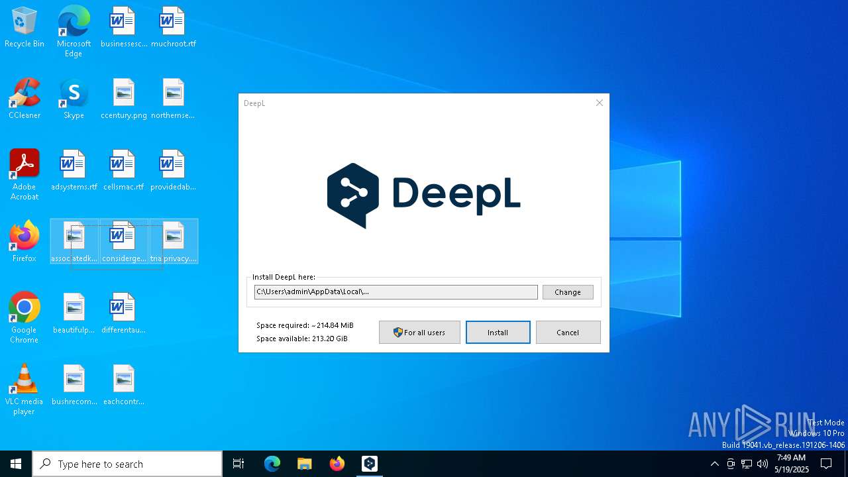
Task: Click the Install button in DeepL installer
Action: [x=498, y=333]
